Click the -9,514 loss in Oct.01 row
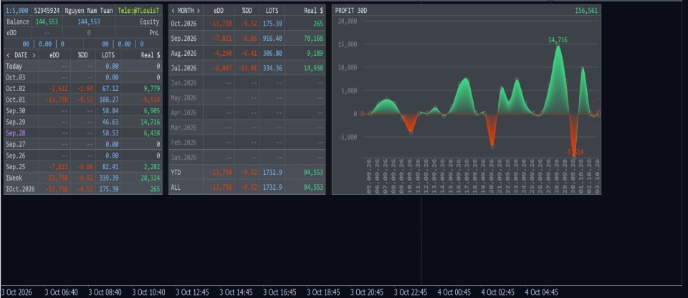The width and height of the screenshot is (688, 298). pos(150,100)
